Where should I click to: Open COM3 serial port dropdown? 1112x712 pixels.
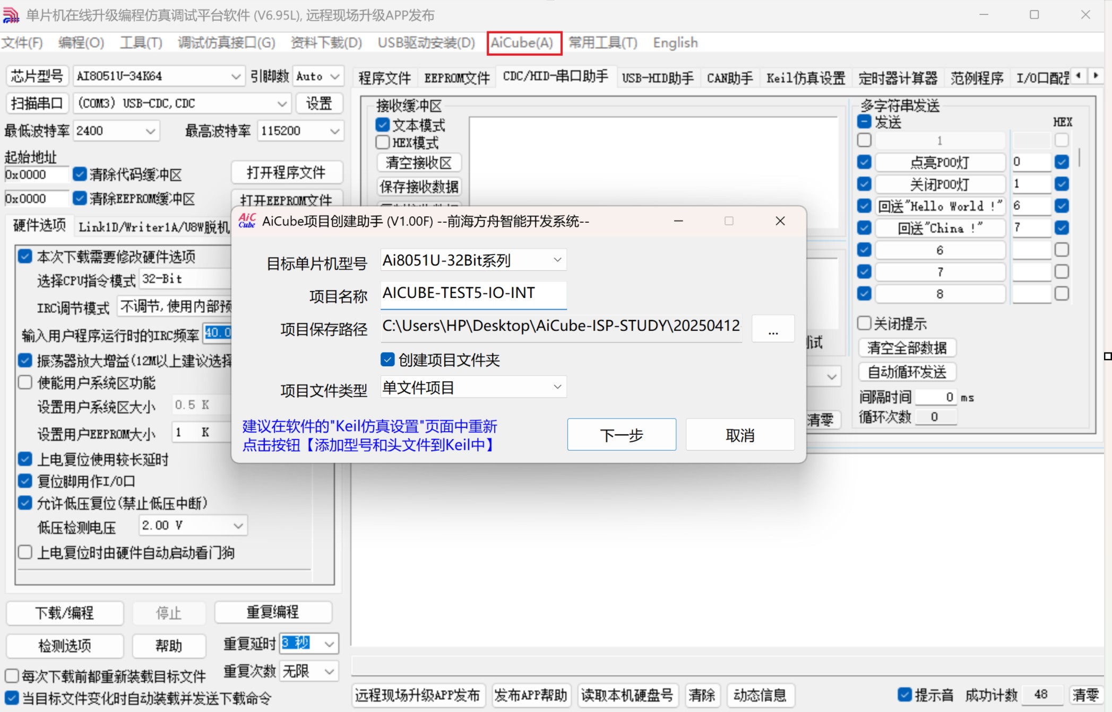coord(182,103)
